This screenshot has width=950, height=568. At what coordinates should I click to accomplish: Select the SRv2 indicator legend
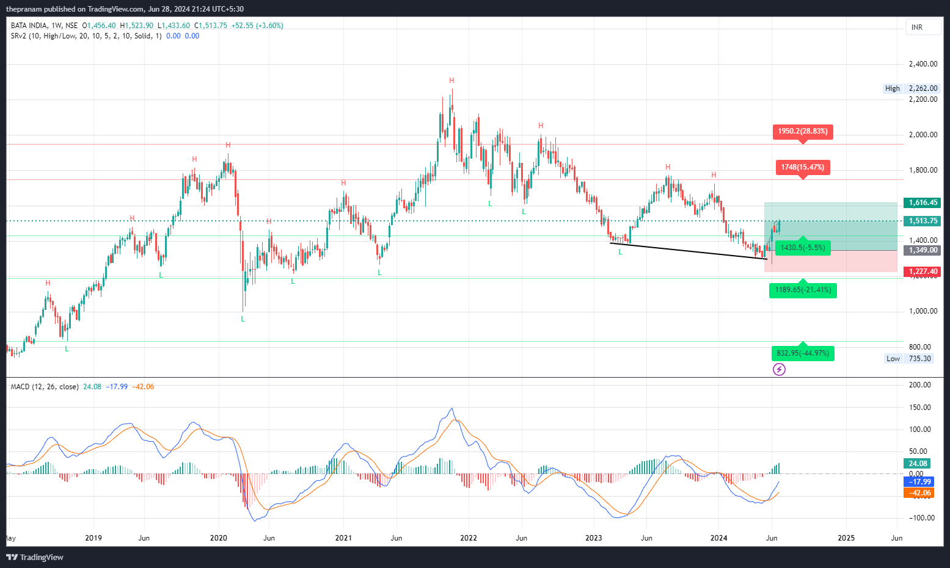86,36
